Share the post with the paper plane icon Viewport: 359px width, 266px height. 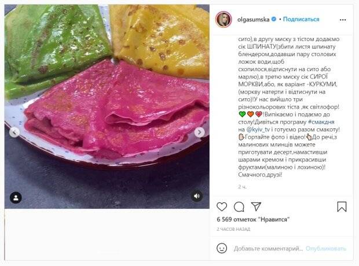(256, 206)
